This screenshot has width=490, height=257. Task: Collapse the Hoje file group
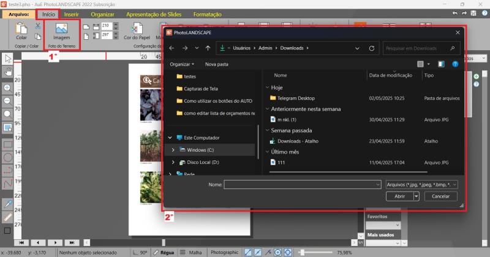tap(267, 88)
